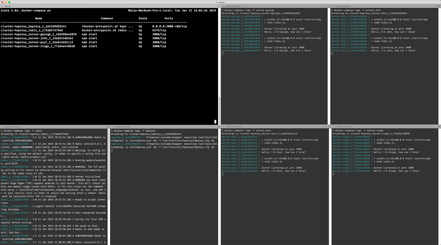Open the watch pane hamburger menu
This screenshot has height=245, width=441.
218,6
